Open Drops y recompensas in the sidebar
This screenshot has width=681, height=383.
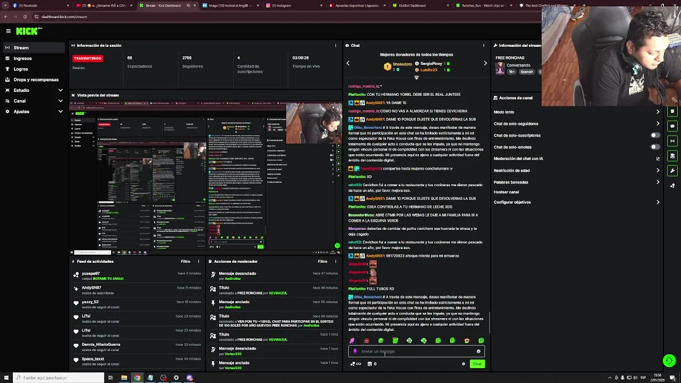pyautogui.click(x=34, y=80)
